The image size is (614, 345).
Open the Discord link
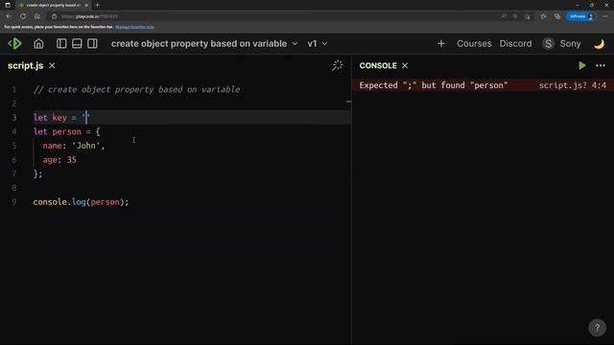click(x=515, y=43)
